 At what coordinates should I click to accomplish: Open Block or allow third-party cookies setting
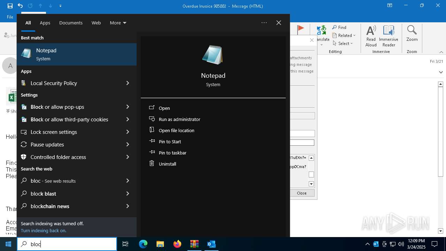[x=69, y=119]
